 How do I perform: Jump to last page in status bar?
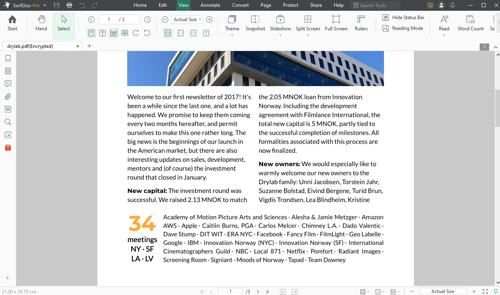(267, 291)
